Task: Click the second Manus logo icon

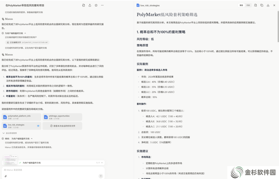Action: point(3,55)
